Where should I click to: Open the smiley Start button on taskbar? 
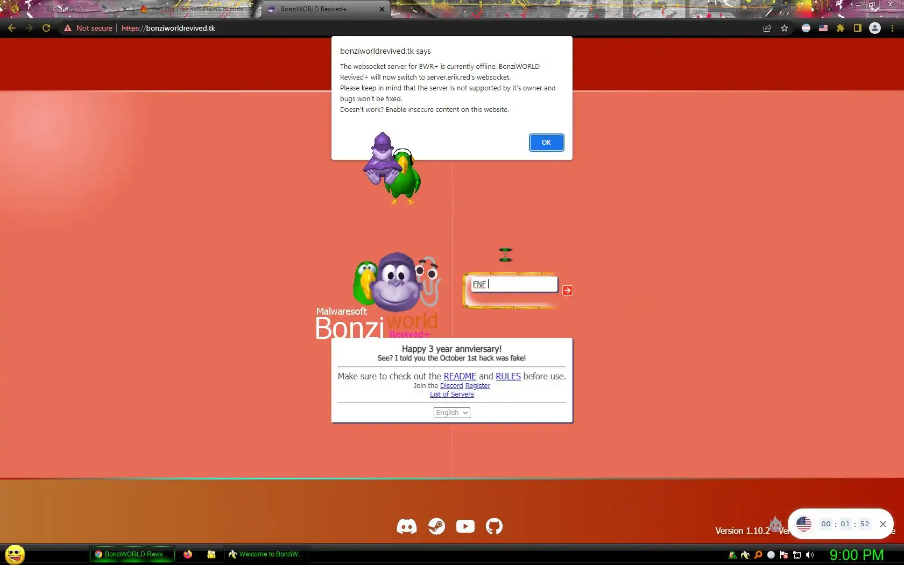pyautogui.click(x=15, y=554)
